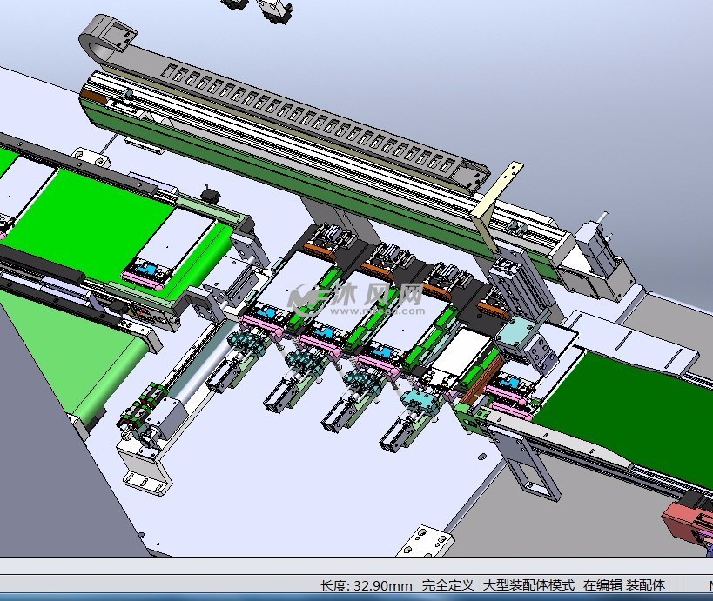Click the length readout 长度: 32.90mm
713x601 pixels.
(366, 585)
